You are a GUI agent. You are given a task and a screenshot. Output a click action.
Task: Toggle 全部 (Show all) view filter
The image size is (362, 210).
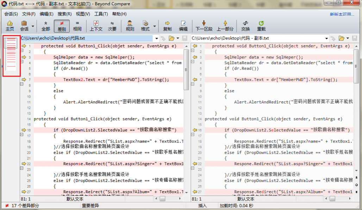click(x=46, y=26)
